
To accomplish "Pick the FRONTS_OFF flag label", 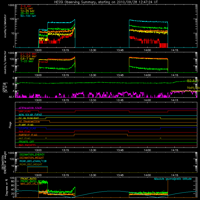I will point(26,141).
